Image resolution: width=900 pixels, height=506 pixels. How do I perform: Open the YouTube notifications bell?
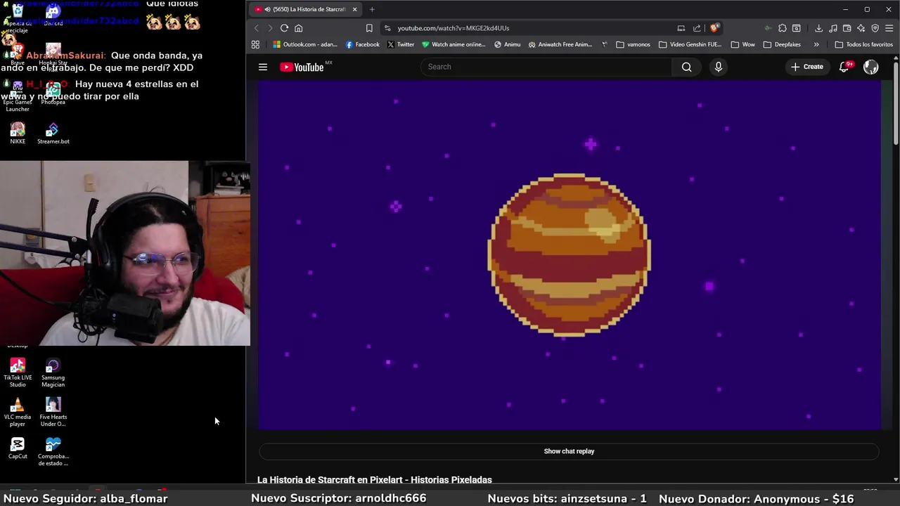[x=844, y=67]
